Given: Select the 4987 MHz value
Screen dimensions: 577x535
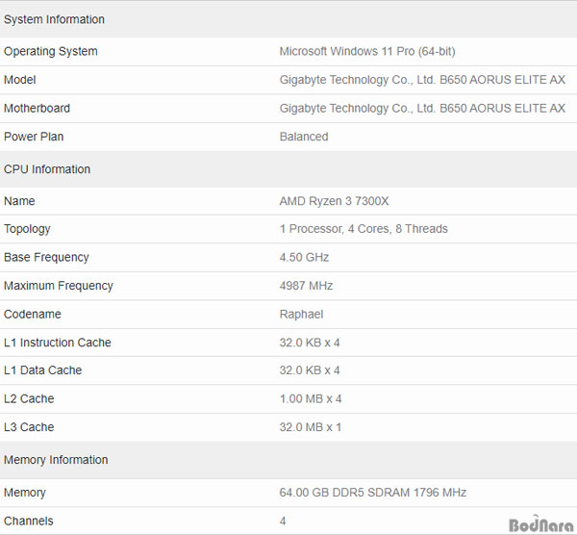Looking at the screenshot, I should pyautogui.click(x=306, y=286).
